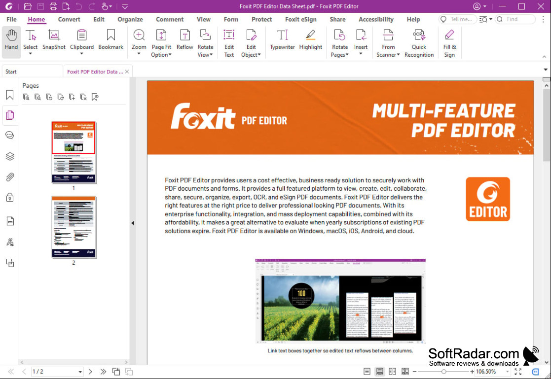
Task: Switch to continuous facing view
Action: coord(405,372)
